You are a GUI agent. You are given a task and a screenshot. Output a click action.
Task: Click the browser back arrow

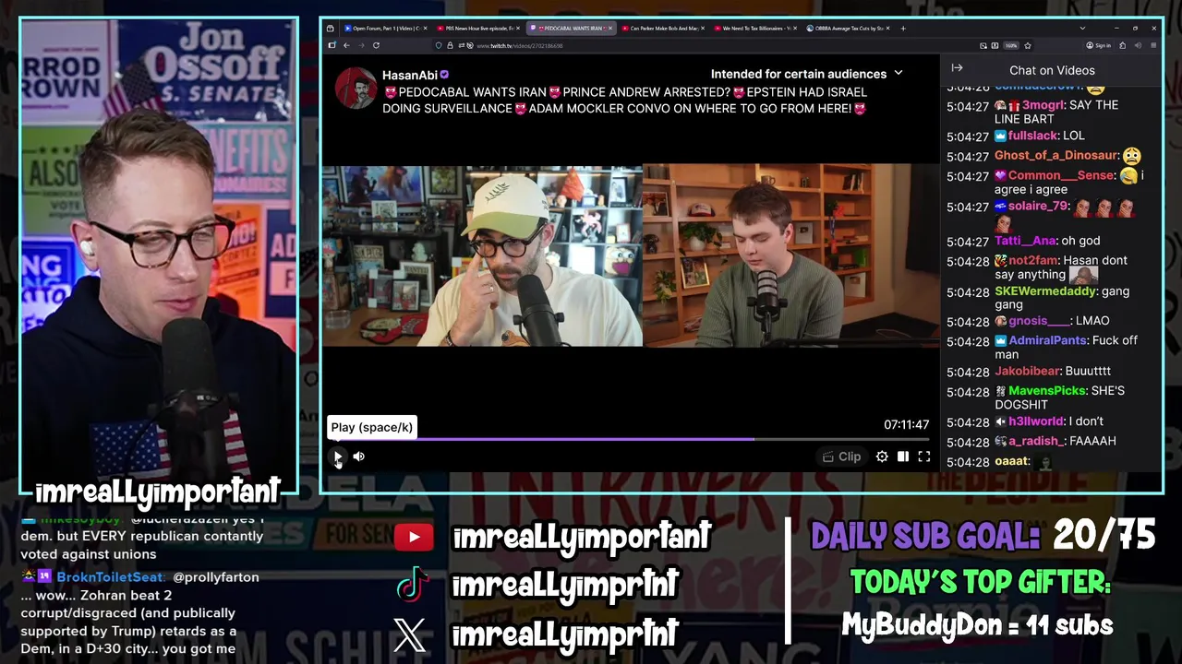346,45
